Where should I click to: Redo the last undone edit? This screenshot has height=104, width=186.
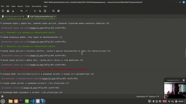click(x=26, y=11)
